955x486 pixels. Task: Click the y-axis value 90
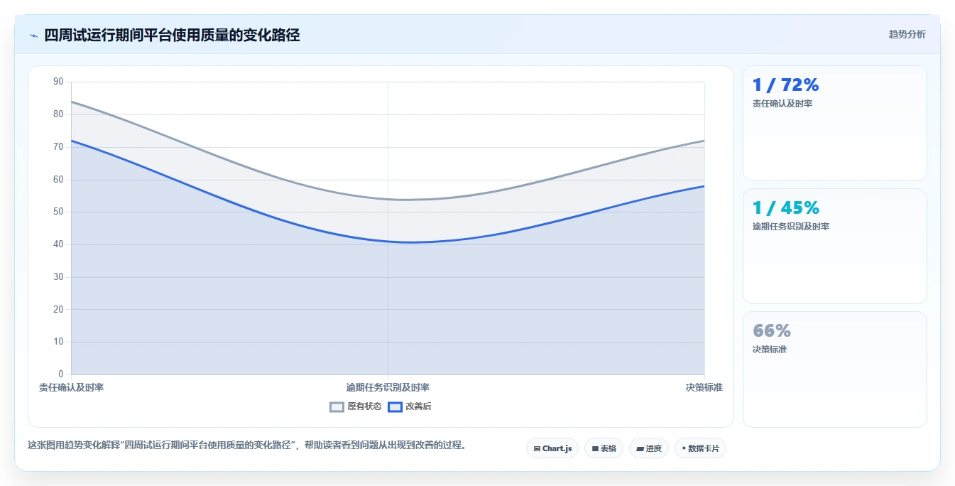58,82
